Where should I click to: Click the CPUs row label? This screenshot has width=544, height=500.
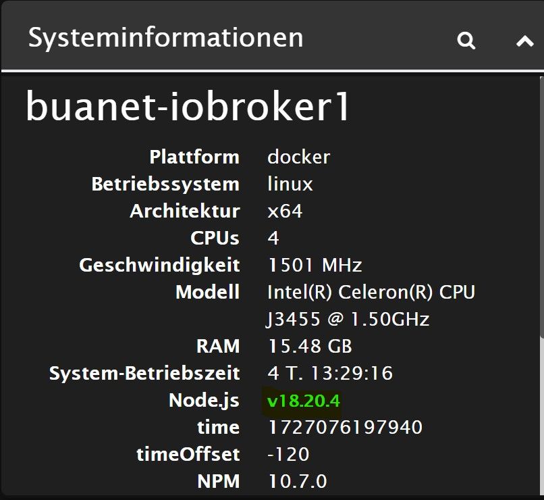pyautogui.click(x=215, y=239)
